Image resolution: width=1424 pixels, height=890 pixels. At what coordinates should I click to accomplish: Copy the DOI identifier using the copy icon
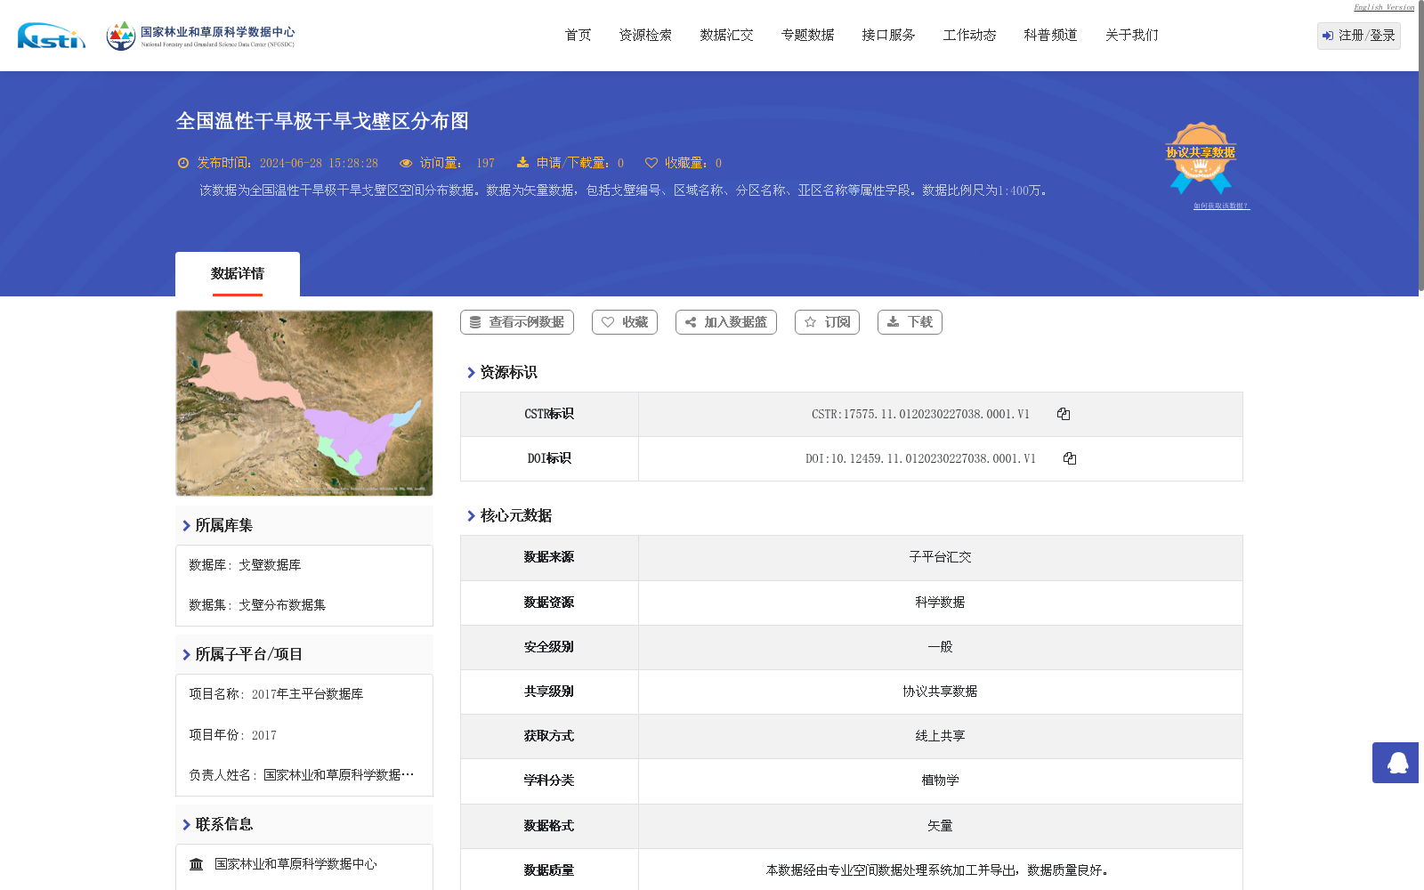click(1070, 458)
